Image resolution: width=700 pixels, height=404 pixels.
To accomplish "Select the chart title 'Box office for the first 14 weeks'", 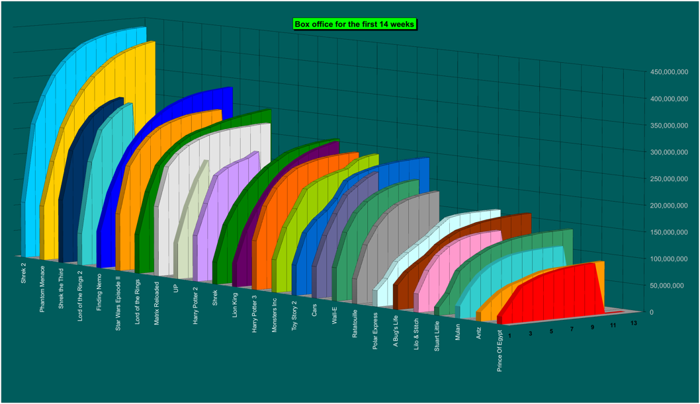I will tap(355, 24).
